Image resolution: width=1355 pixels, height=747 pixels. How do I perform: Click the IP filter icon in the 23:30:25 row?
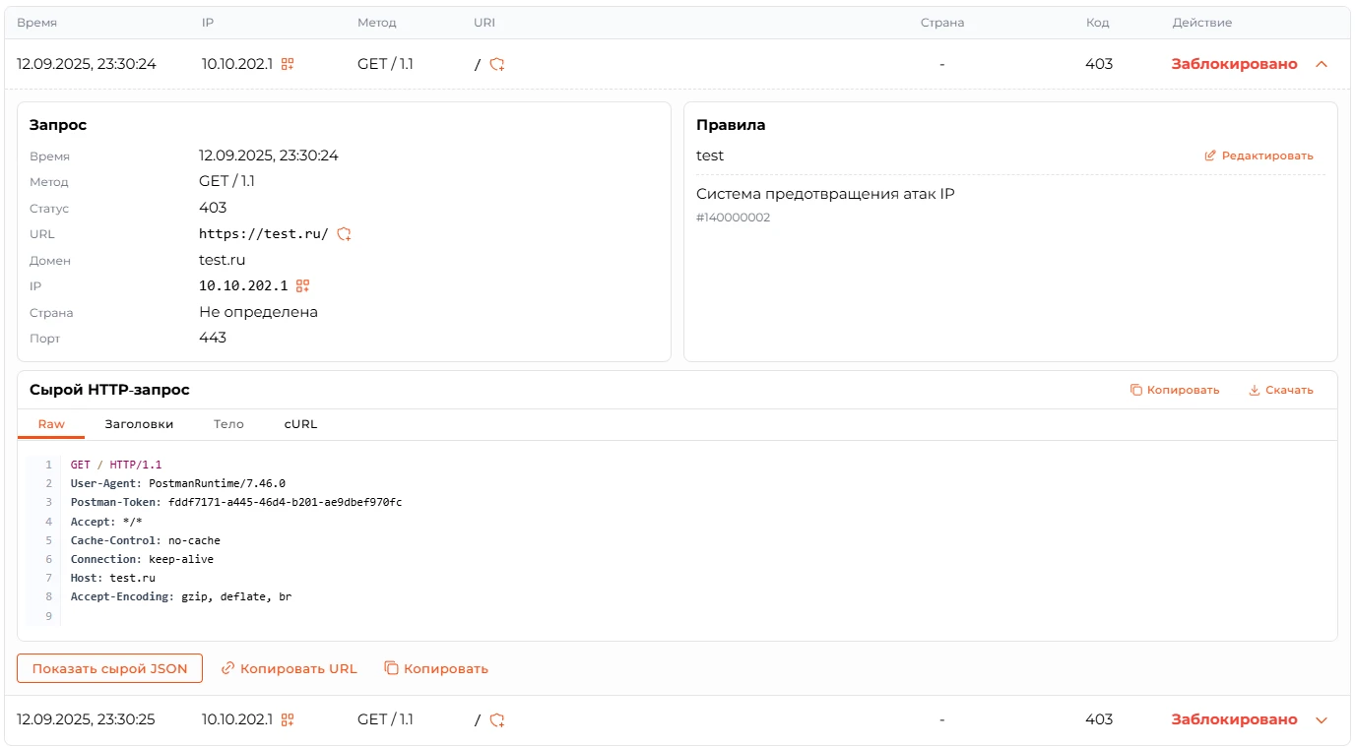pyautogui.click(x=288, y=719)
